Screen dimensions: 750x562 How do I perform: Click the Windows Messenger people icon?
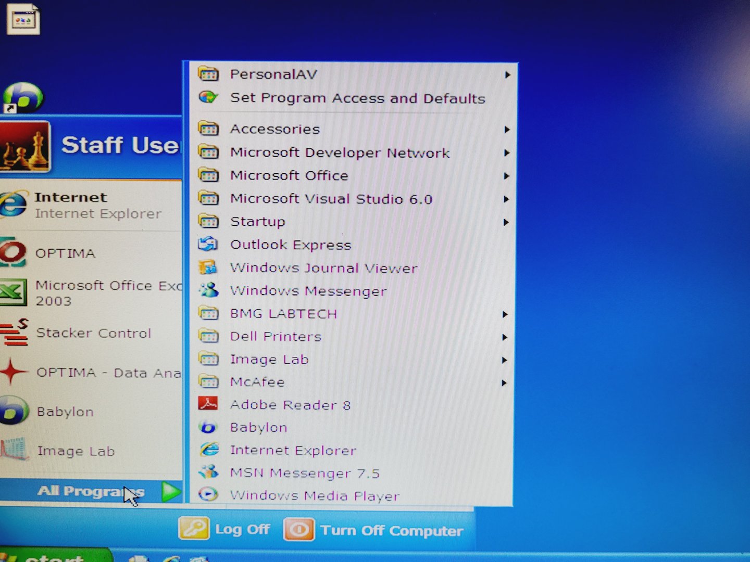point(208,290)
